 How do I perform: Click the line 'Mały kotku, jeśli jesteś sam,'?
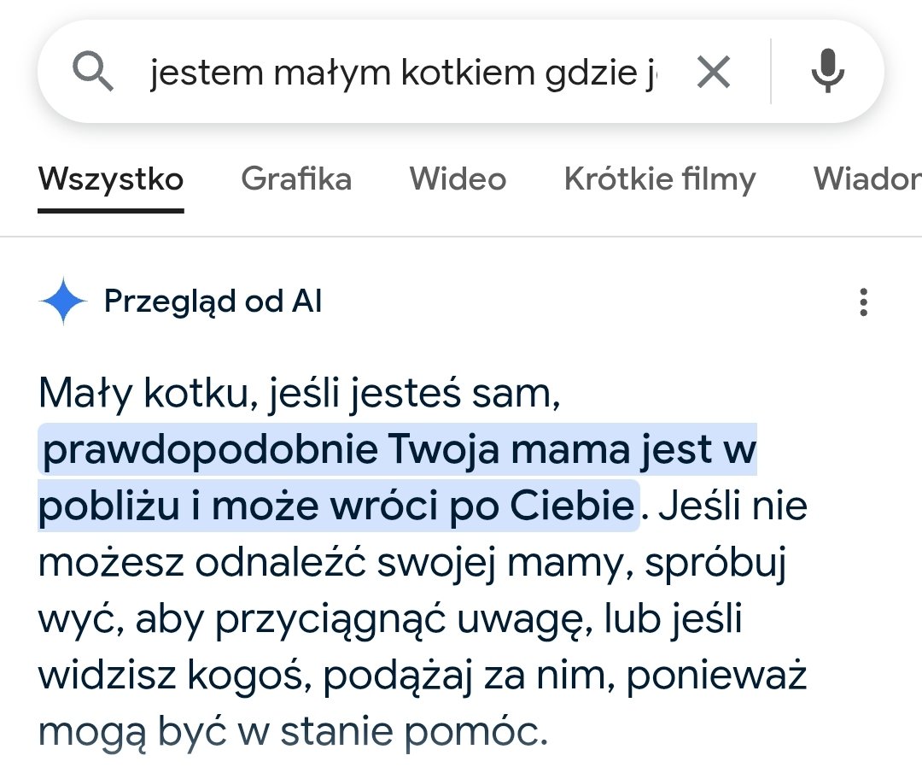pyautogui.click(x=300, y=393)
